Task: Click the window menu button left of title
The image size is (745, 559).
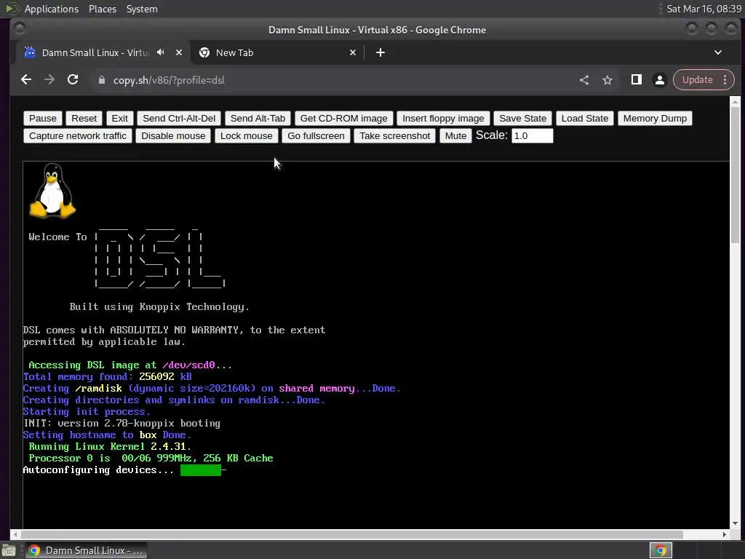Action: (x=20, y=29)
